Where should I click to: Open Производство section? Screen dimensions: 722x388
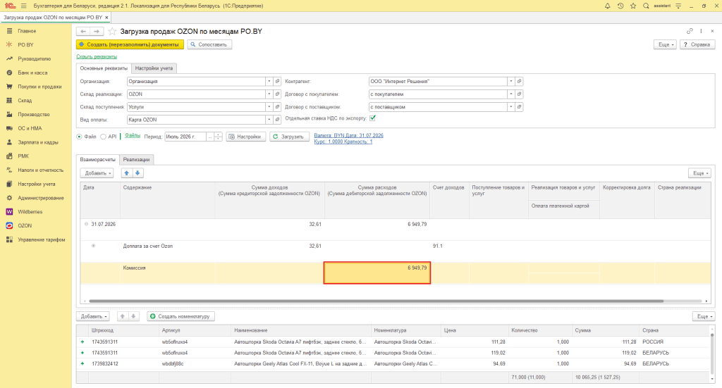(x=34, y=115)
